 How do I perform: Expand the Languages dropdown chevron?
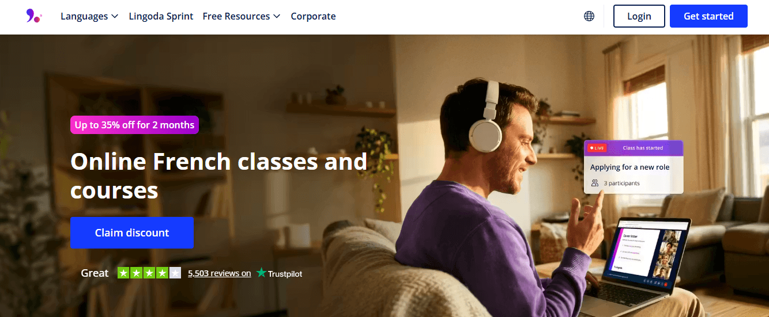[x=115, y=17]
